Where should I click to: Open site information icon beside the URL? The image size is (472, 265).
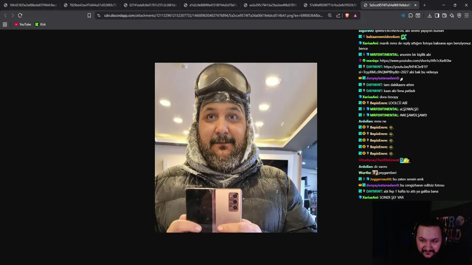(x=99, y=15)
